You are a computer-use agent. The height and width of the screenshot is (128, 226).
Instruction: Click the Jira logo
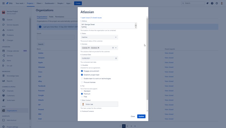pos(9,3)
